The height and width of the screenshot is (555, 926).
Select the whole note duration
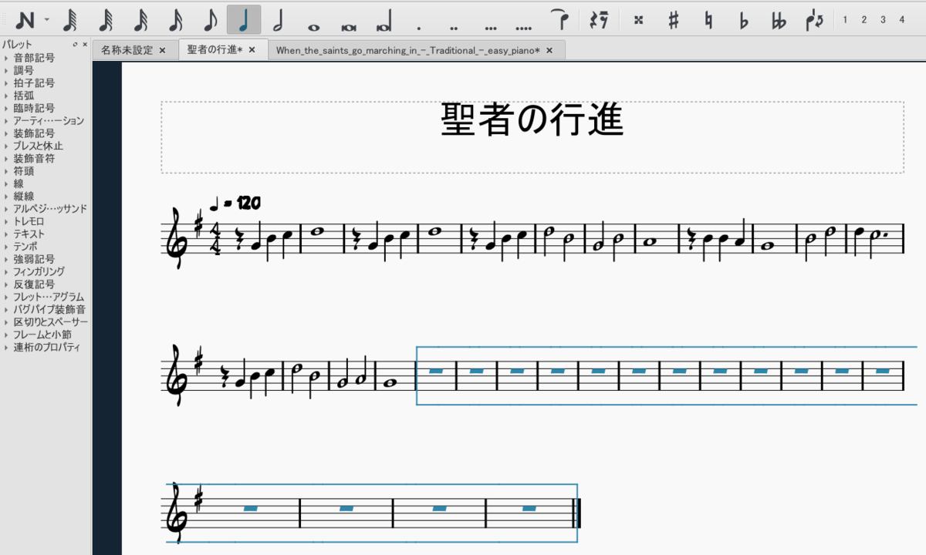[314, 19]
